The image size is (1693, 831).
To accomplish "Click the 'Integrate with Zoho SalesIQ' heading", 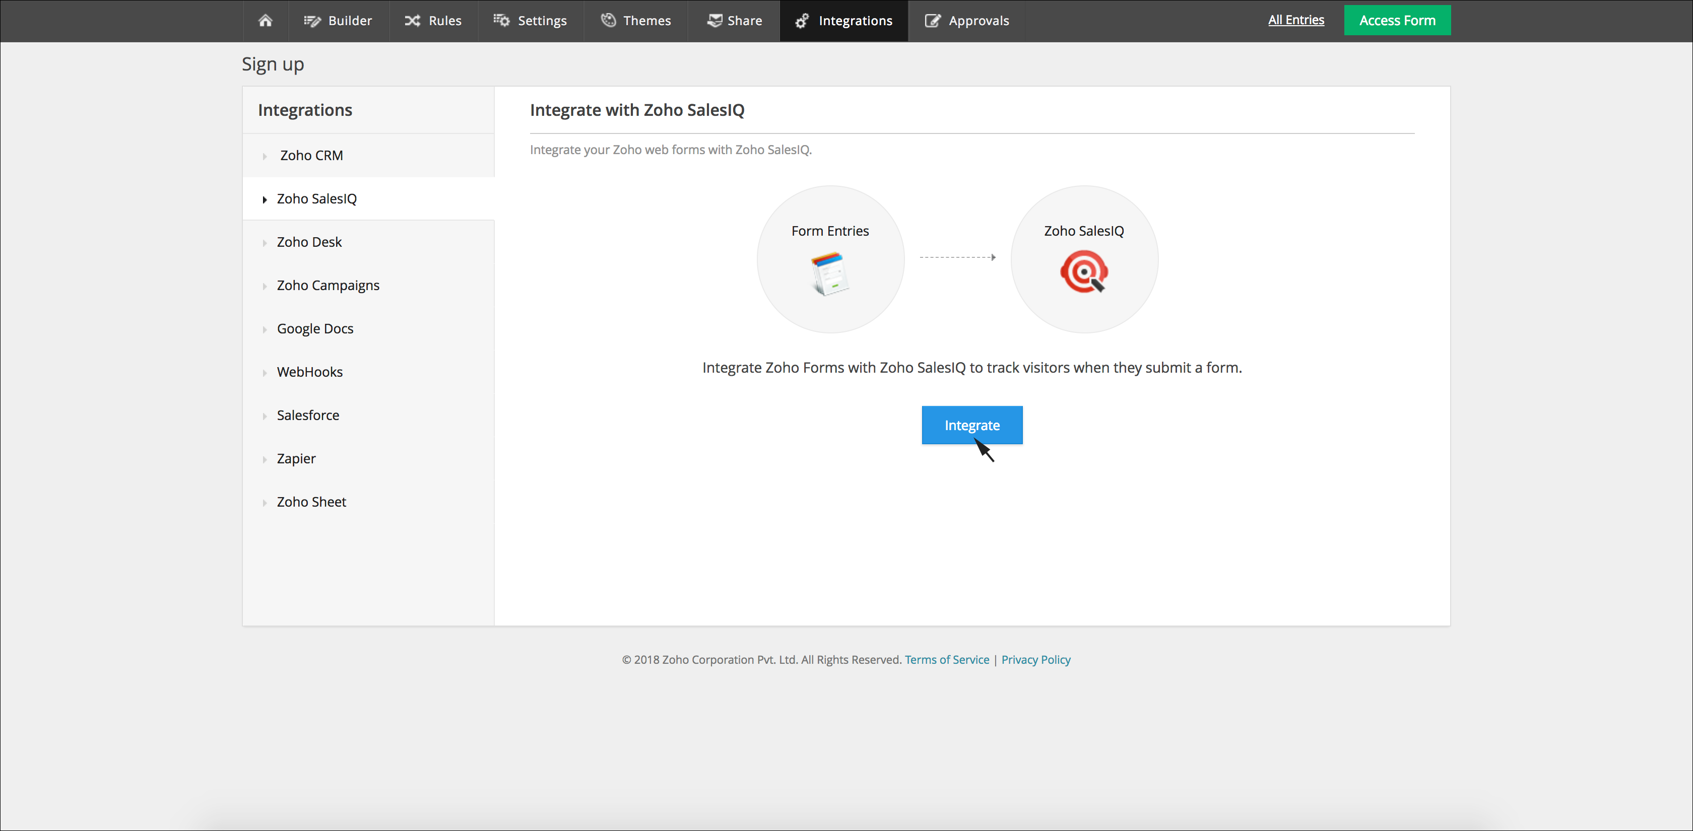I will 637,110.
